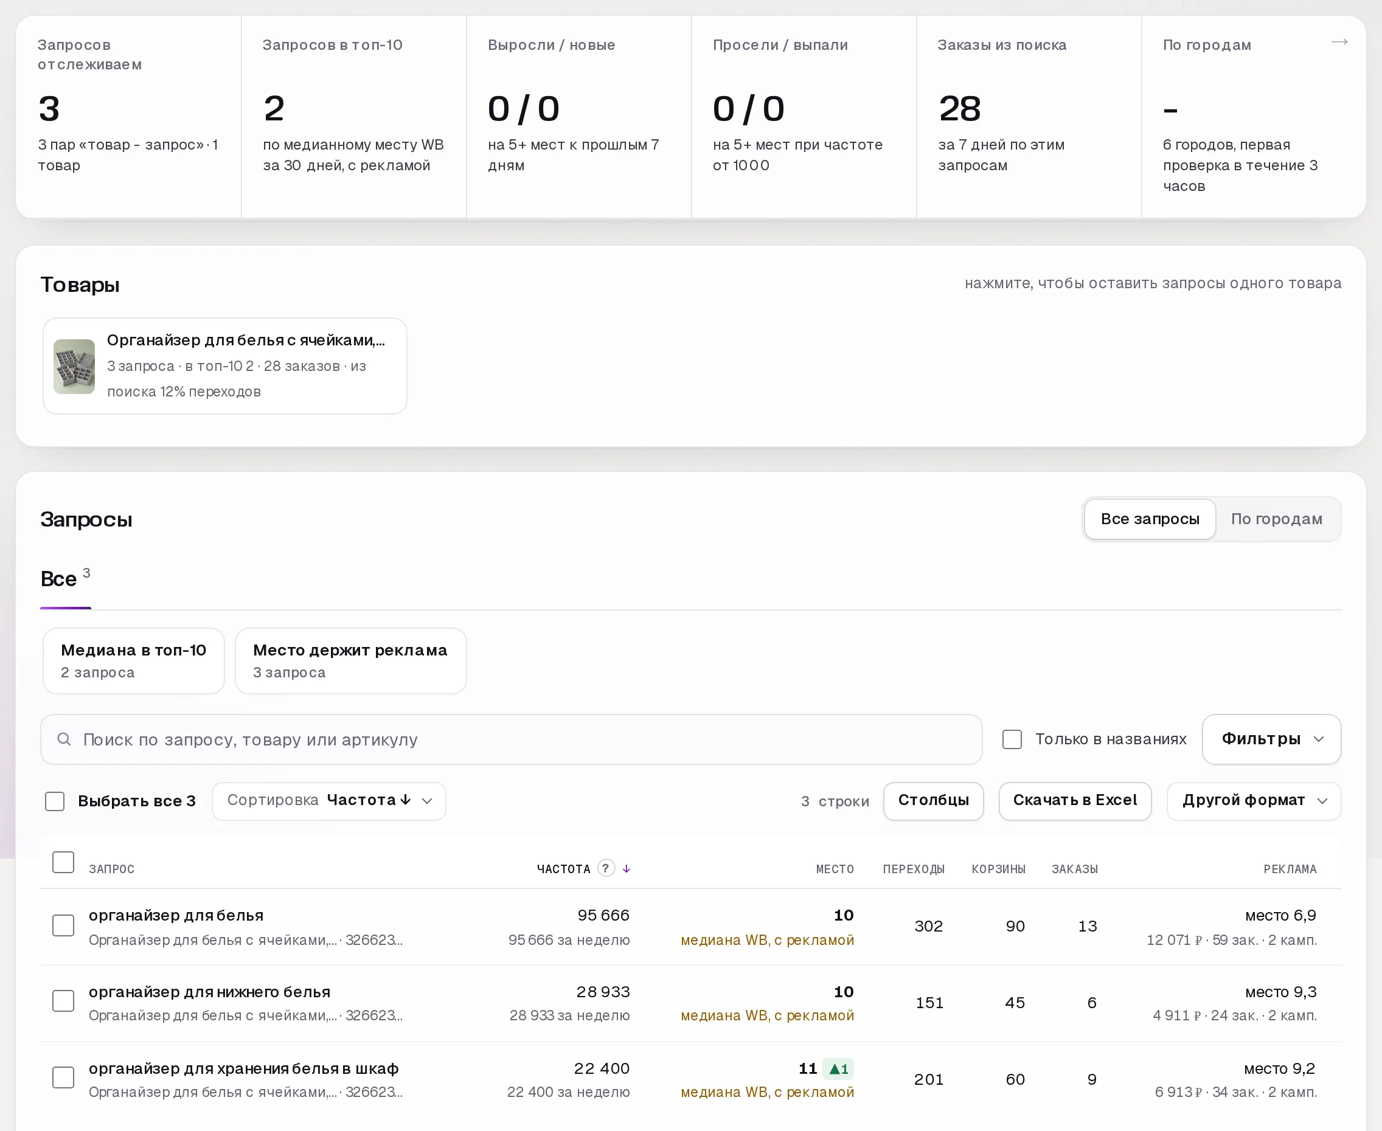Click the question mark help icon next to Частота

[606, 868]
